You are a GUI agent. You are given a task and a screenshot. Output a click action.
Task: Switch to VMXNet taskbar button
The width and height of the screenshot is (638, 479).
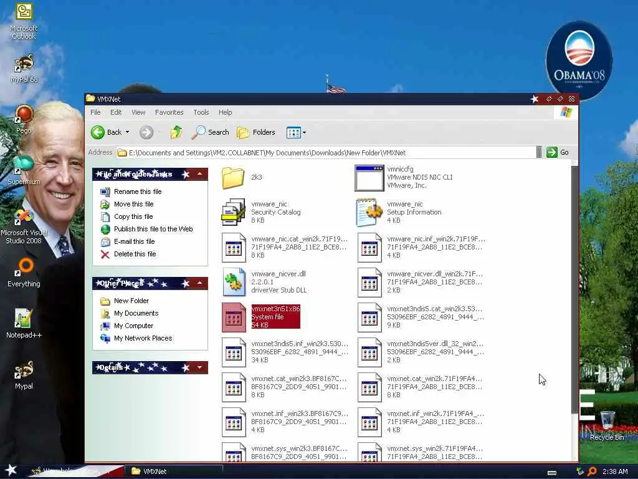coord(173,472)
